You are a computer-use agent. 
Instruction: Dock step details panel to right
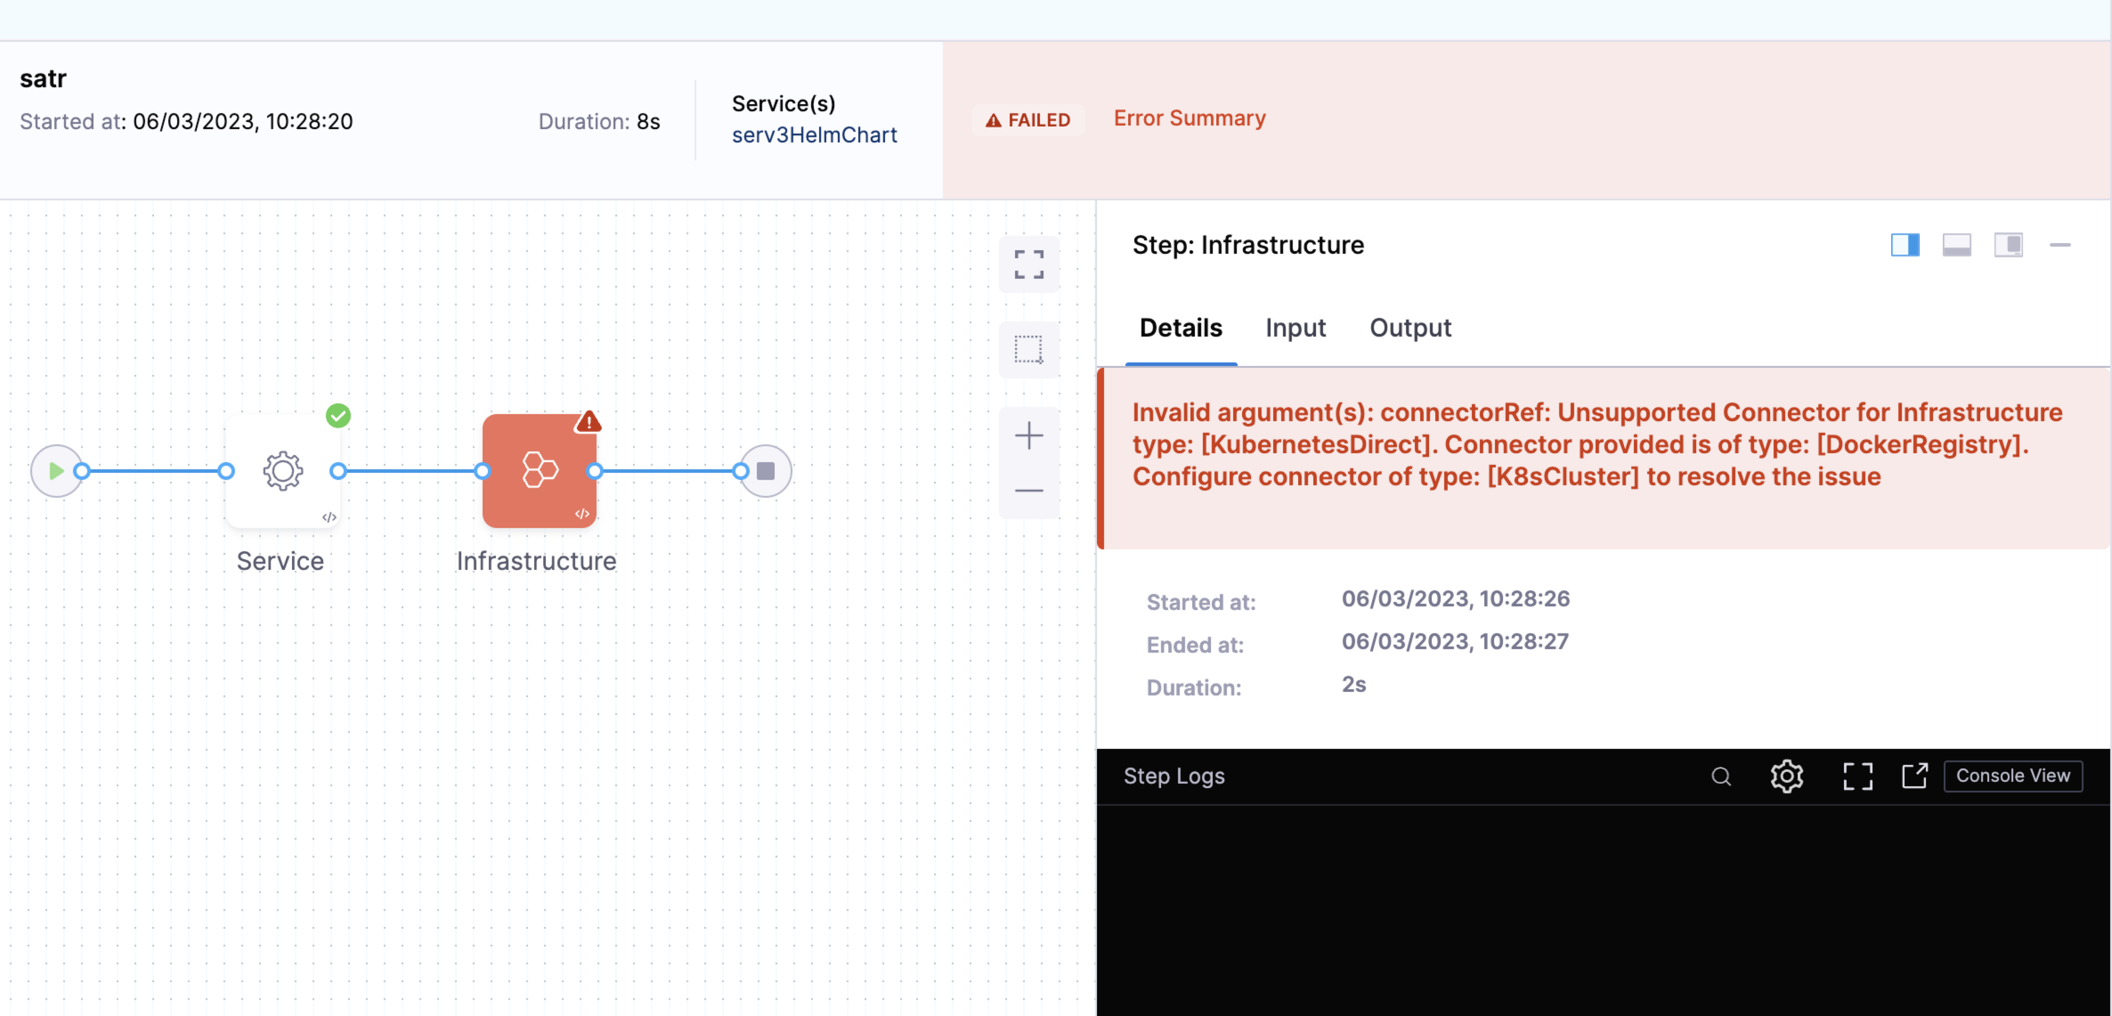point(1905,244)
